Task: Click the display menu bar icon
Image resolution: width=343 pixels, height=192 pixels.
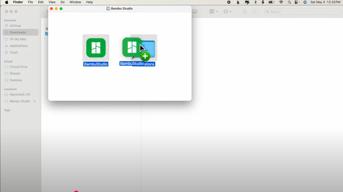Action: point(247,2)
